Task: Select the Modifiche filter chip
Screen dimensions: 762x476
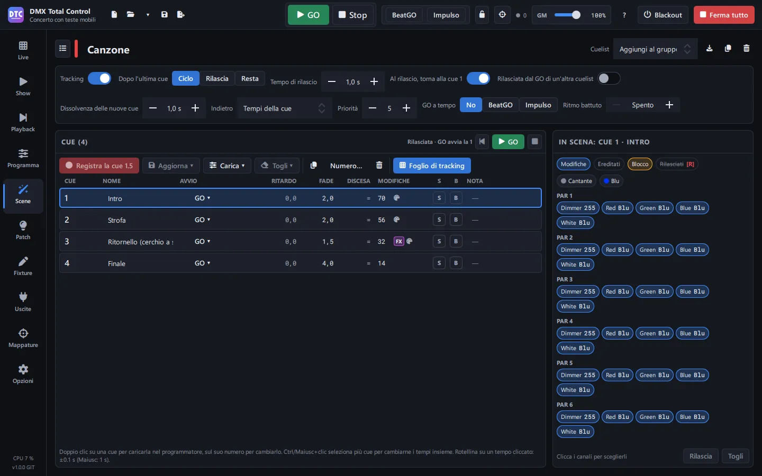Action: coord(574,164)
